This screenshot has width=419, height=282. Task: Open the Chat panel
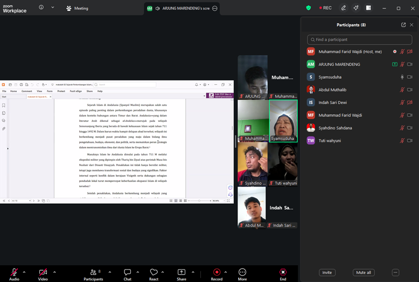(x=128, y=274)
